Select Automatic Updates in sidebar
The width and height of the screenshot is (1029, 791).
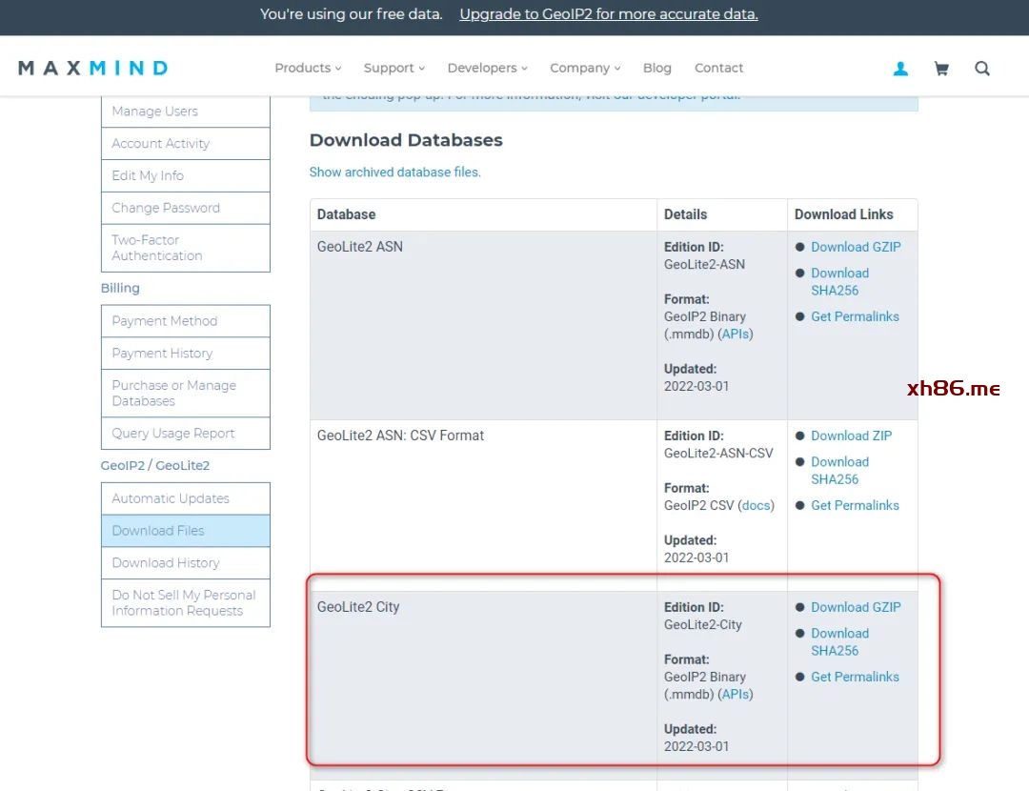[x=171, y=498]
